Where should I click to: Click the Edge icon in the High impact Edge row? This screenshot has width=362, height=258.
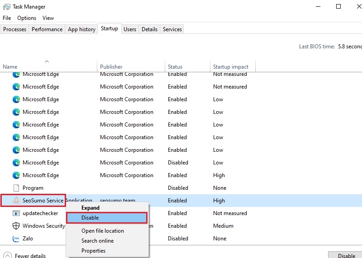pyautogui.click(x=16, y=175)
